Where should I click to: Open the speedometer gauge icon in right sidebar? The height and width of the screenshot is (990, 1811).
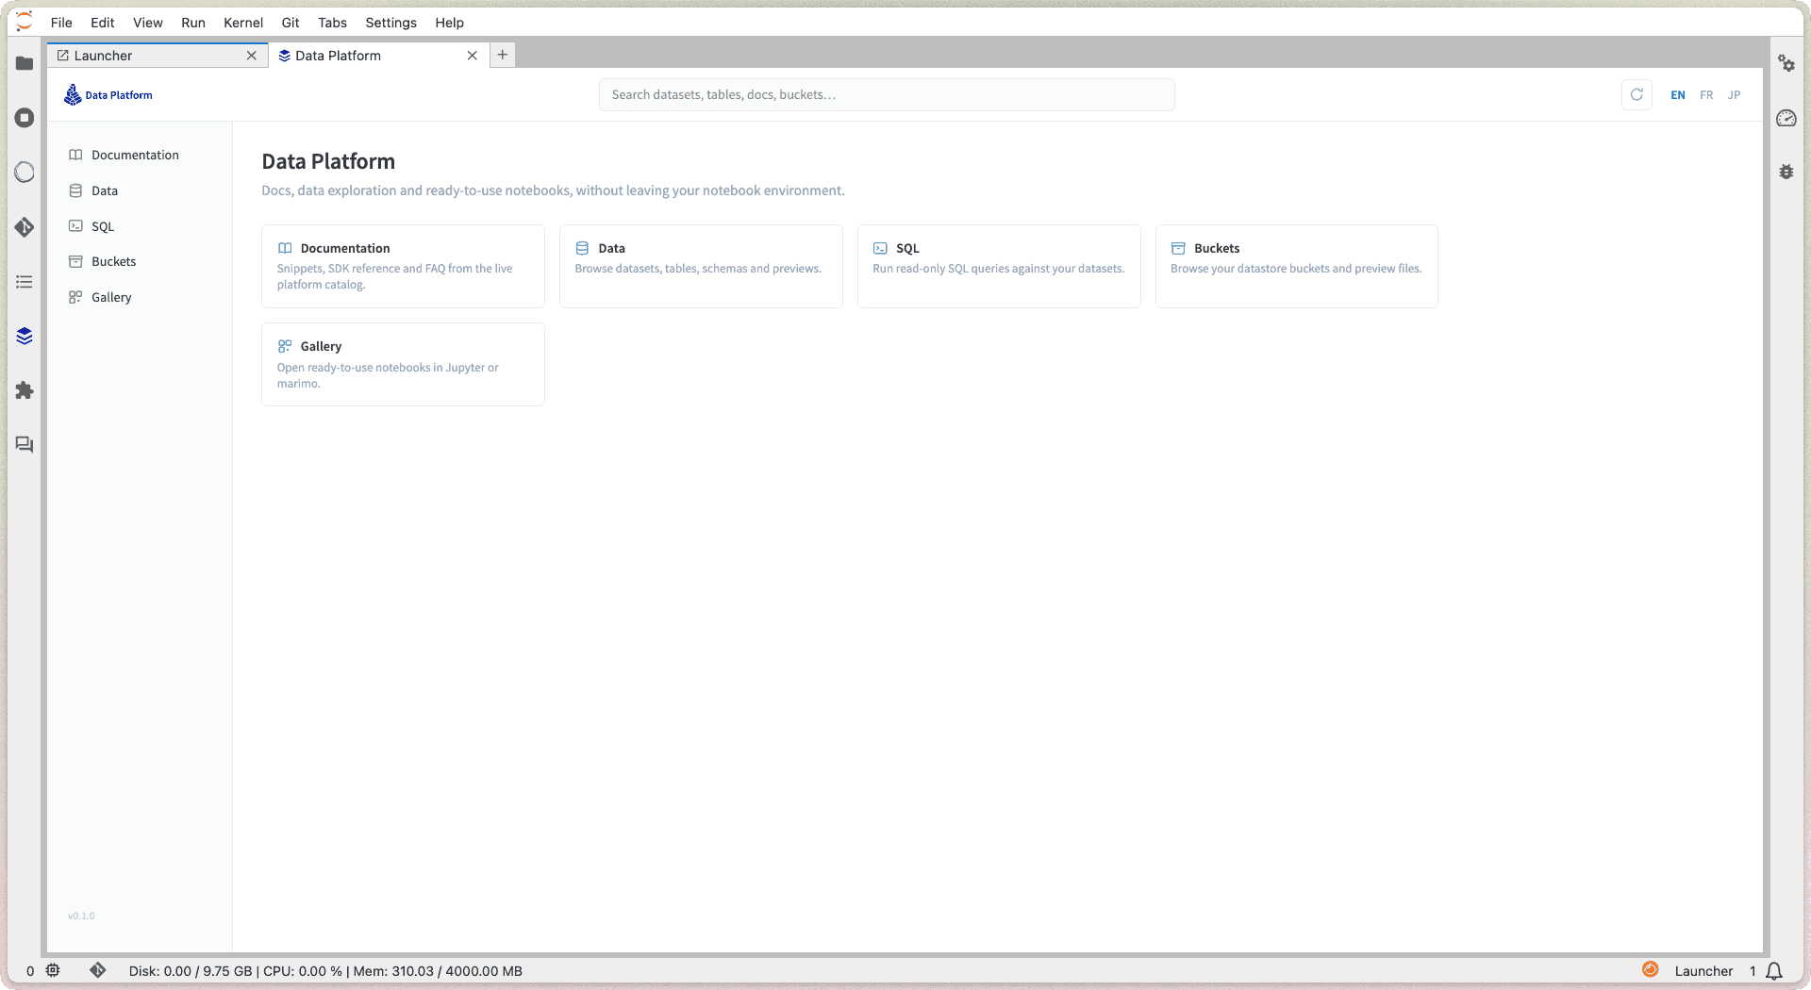click(x=1786, y=118)
